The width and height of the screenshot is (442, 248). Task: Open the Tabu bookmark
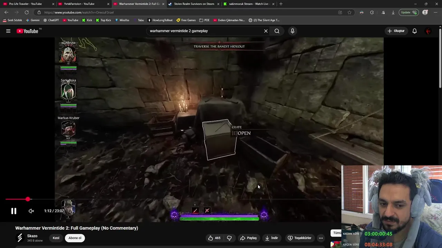(x=138, y=20)
